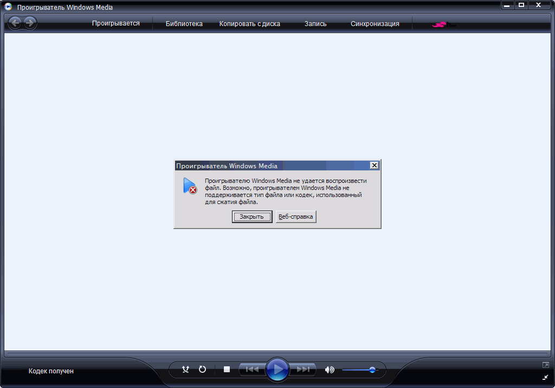Image resolution: width=555 pixels, height=388 pixels.
Task: Maximize the Windows Media Player window
Action: [521, 5]
